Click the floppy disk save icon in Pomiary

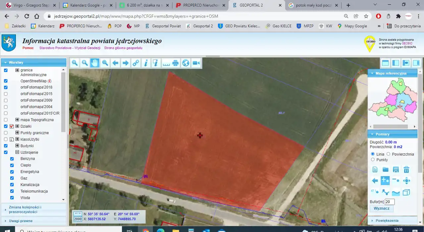click(x=396, y=170)
